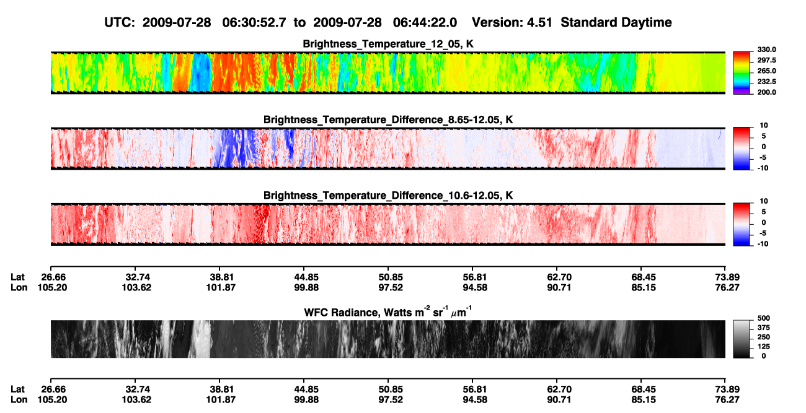Select the 'Brightness_Temperature_12_05, K' panel title
Image resolution: width=806 pixels, height=413 pixels.
pos(388,44)
